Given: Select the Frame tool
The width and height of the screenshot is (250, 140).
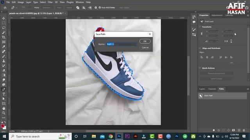Looking at the screenshot, I should point(4,42).
